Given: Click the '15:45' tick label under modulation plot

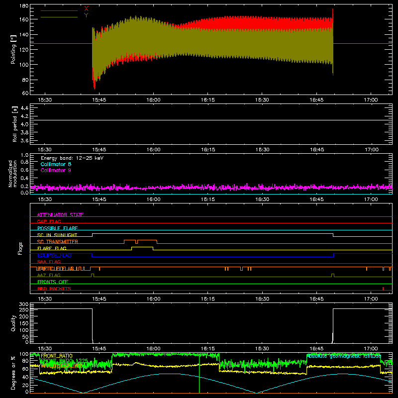Looking at the screenshot, I should click(99, 199).
